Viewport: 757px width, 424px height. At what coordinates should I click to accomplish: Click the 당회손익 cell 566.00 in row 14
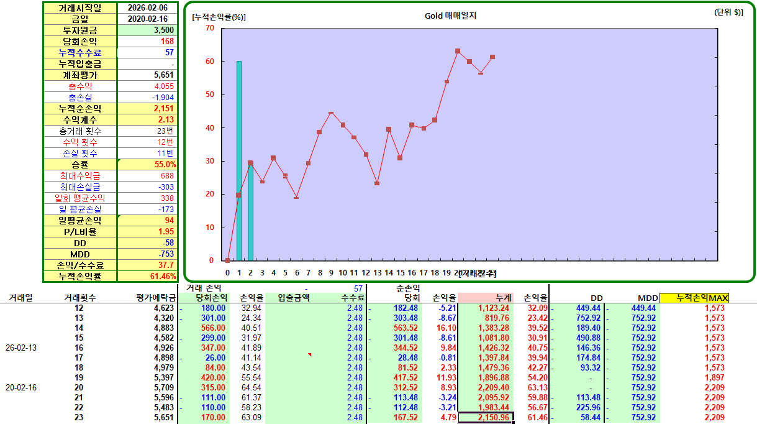(204, 328)
